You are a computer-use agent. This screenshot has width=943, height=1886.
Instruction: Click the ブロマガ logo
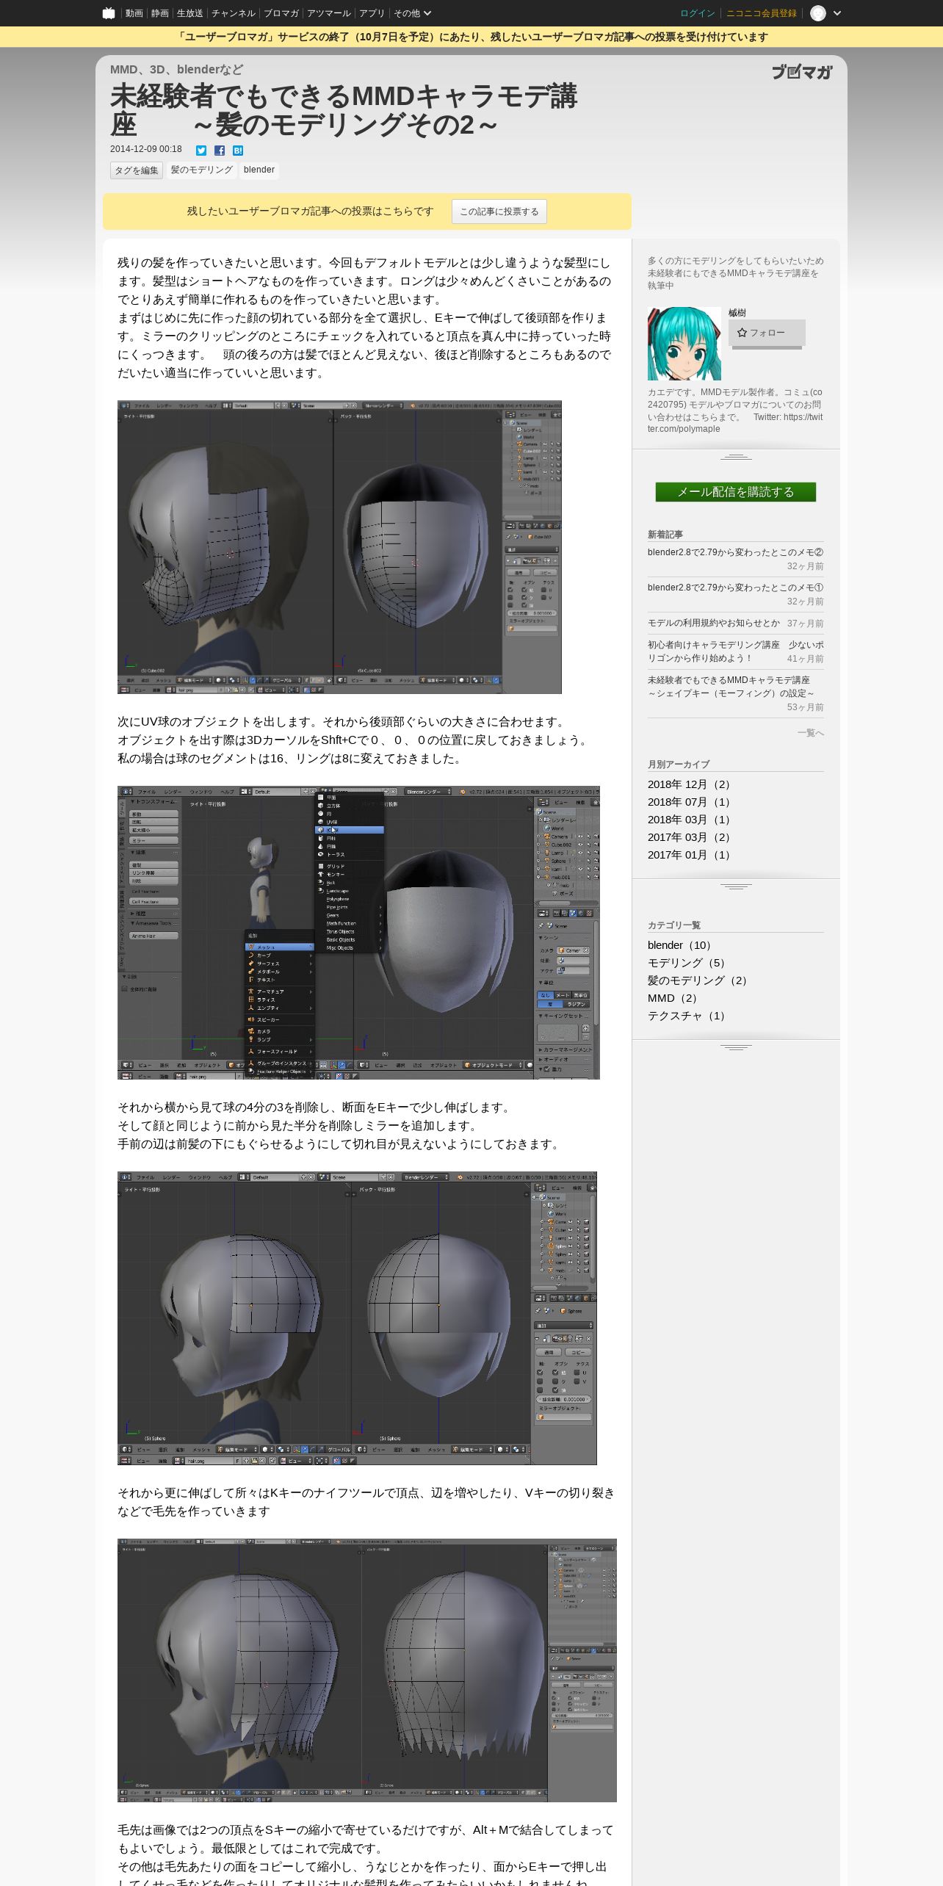tap(802, 72)
